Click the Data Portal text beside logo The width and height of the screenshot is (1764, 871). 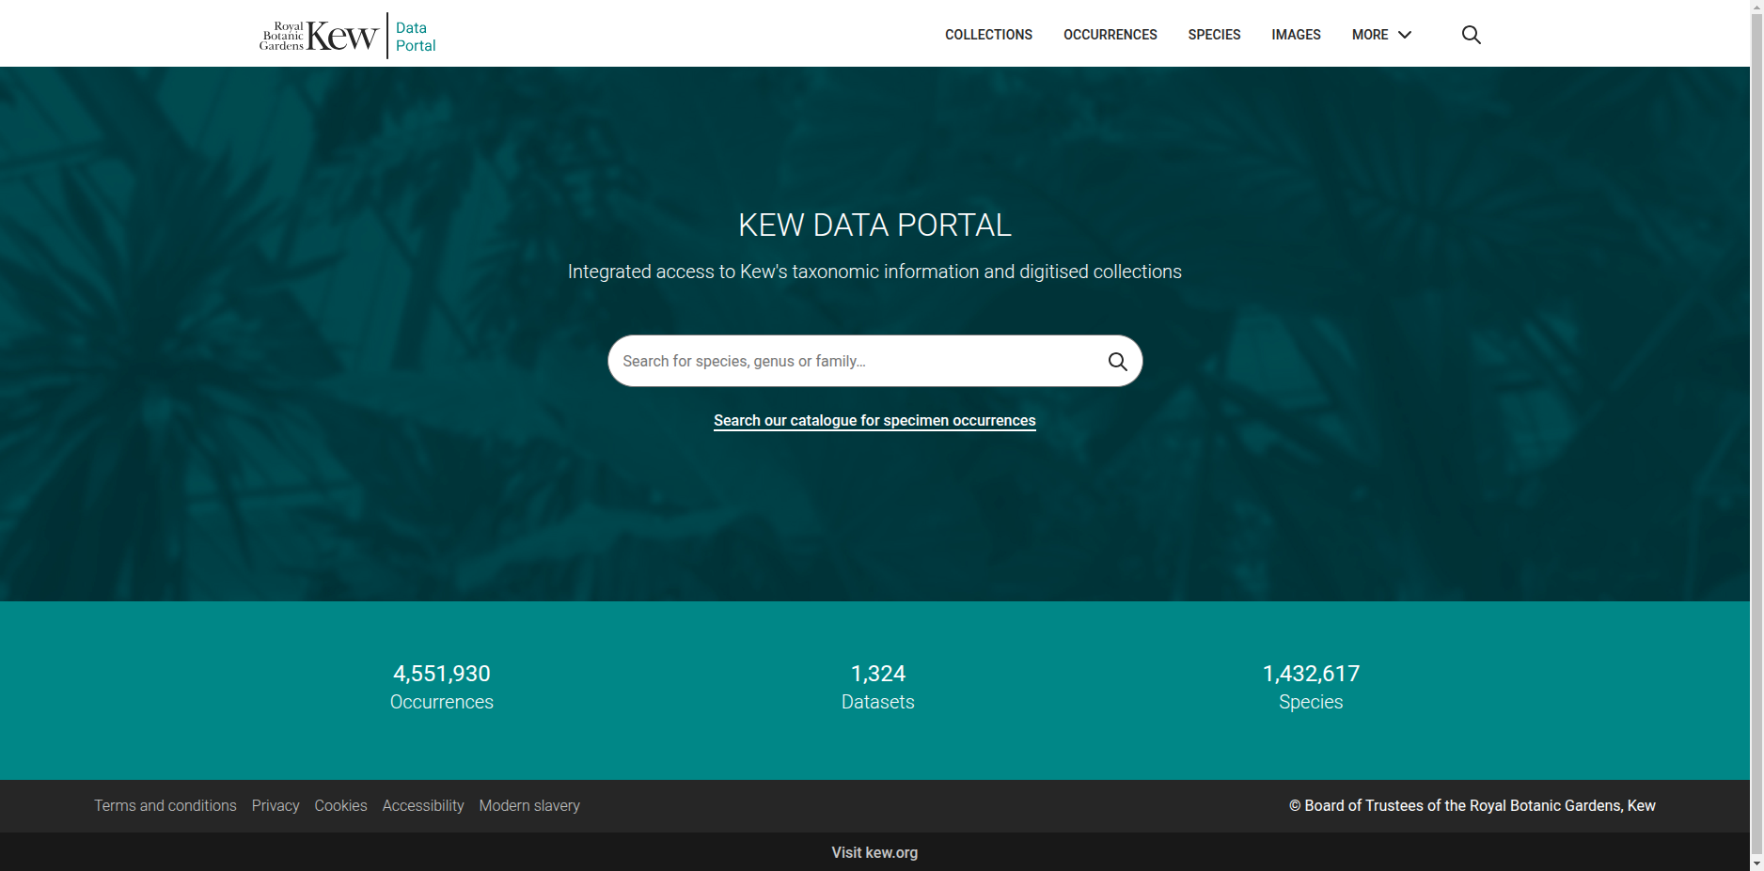415,37
